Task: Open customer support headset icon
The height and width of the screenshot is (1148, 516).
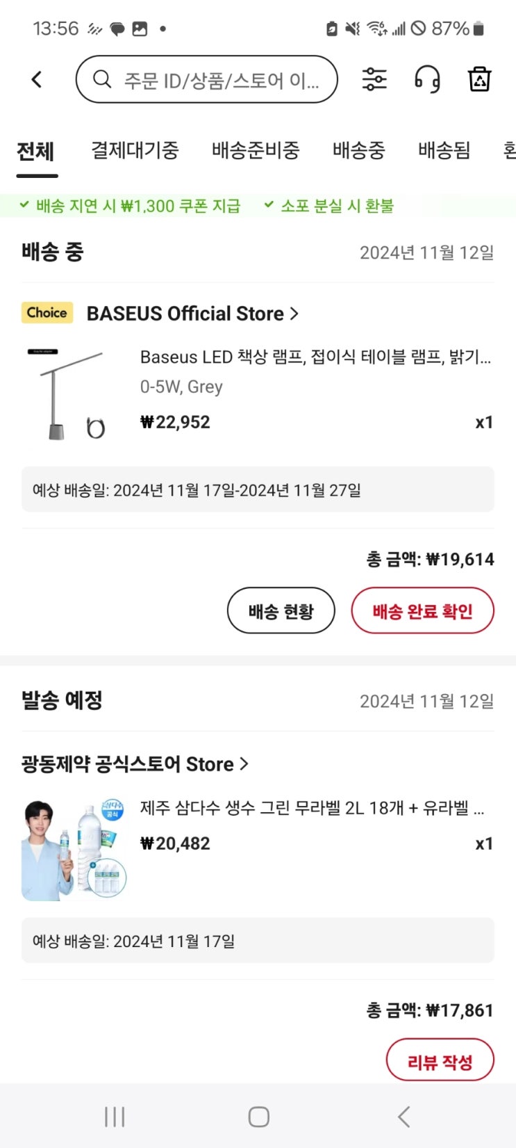Action: [427, 79]
